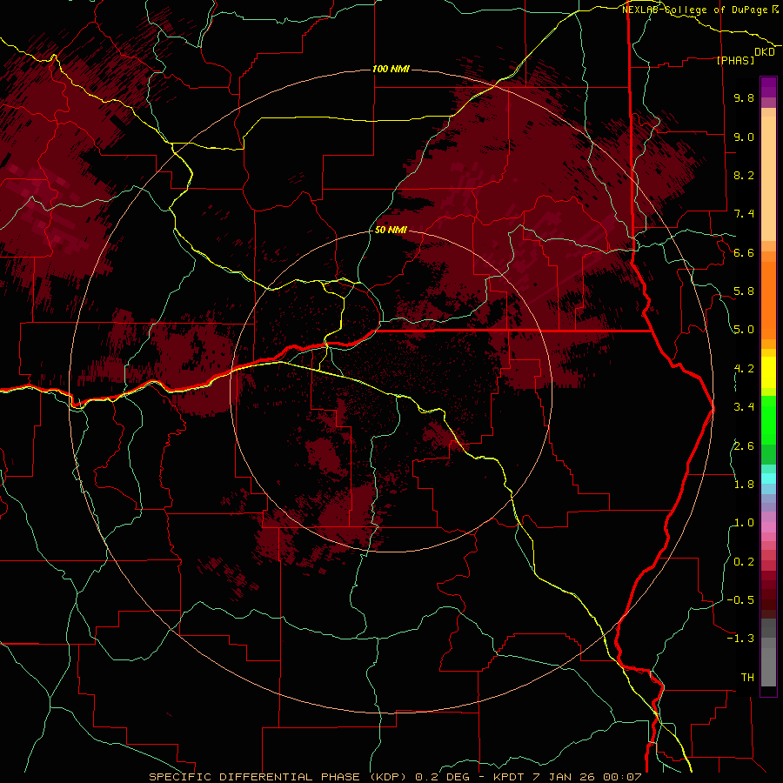Click the DKD label above the legend
Viewport: 783px width, 783px height.
[x=765, y=52]
